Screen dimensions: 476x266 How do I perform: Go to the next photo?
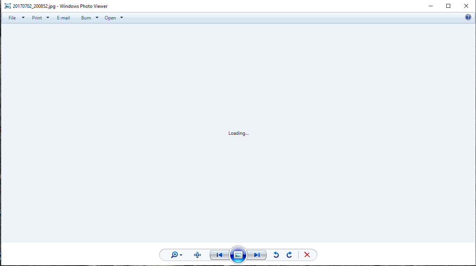[x=257, y=255]
